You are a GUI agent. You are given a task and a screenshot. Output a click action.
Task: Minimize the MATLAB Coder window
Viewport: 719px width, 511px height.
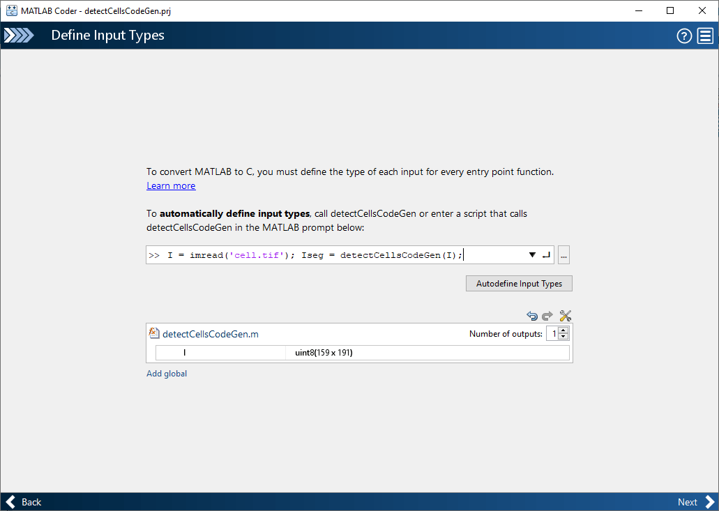click(638, 10)
